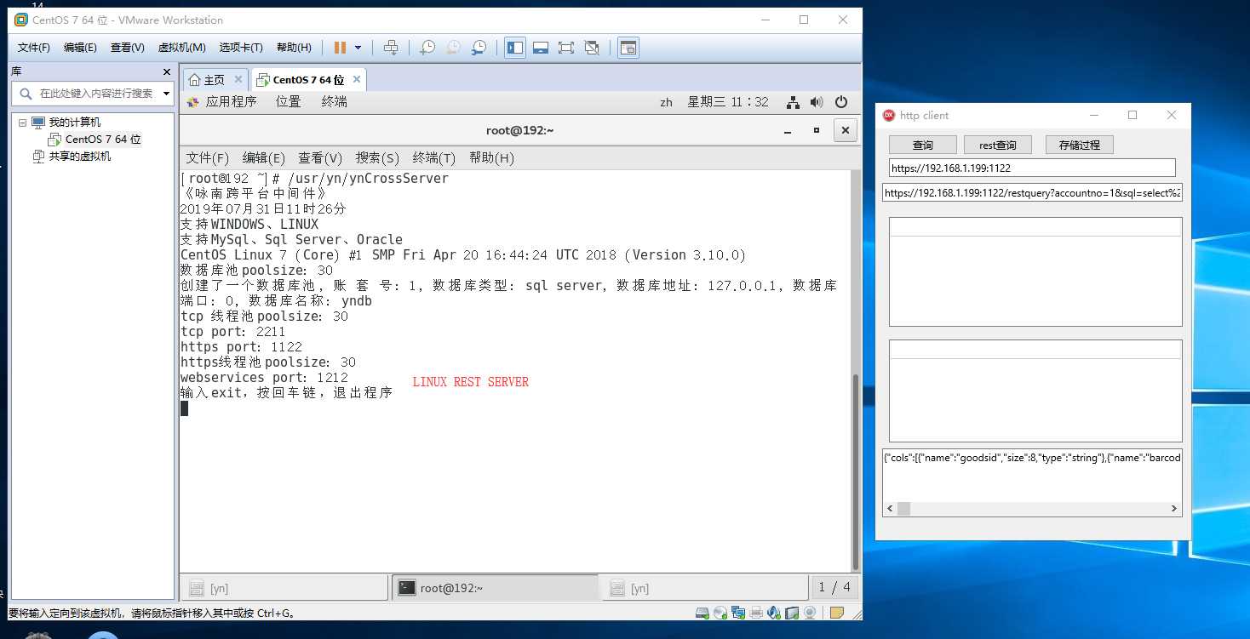Open the 文件(F) menu in VMware
Viewport: 1250px width, 639px height.
[x=34, y=48]
